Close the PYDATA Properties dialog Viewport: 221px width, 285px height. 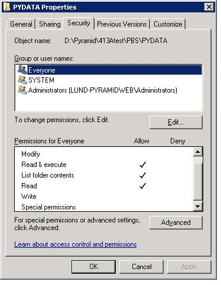coord(209,7)
